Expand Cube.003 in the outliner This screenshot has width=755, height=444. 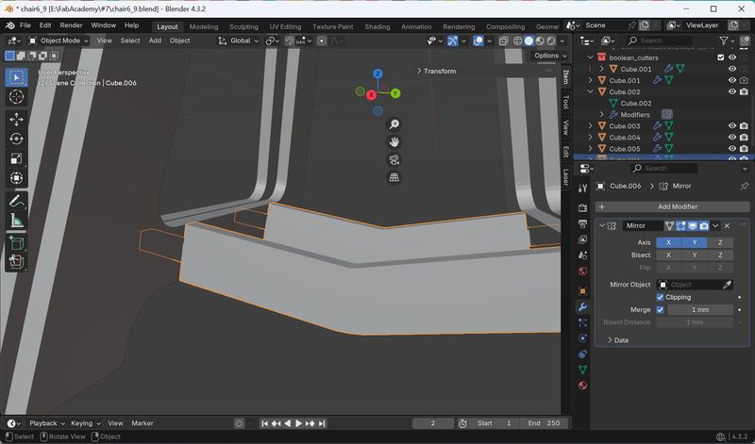591,126
